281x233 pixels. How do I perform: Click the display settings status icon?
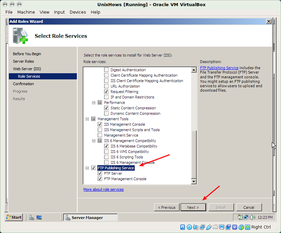click(222, 227)
